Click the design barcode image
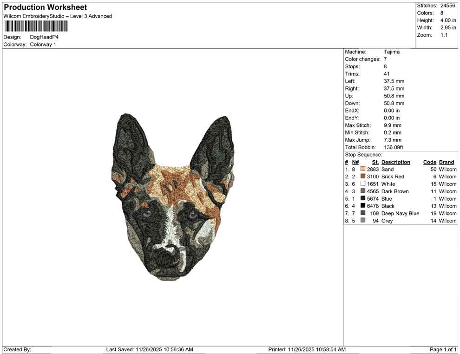460x354 pixels. point(35,26)
